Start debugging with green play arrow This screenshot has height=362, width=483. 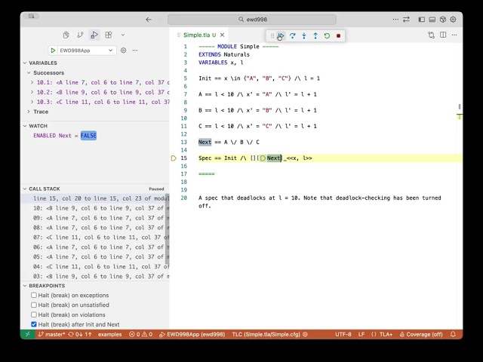[53, 51]
